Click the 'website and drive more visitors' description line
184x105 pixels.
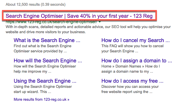tap(46, 32)
